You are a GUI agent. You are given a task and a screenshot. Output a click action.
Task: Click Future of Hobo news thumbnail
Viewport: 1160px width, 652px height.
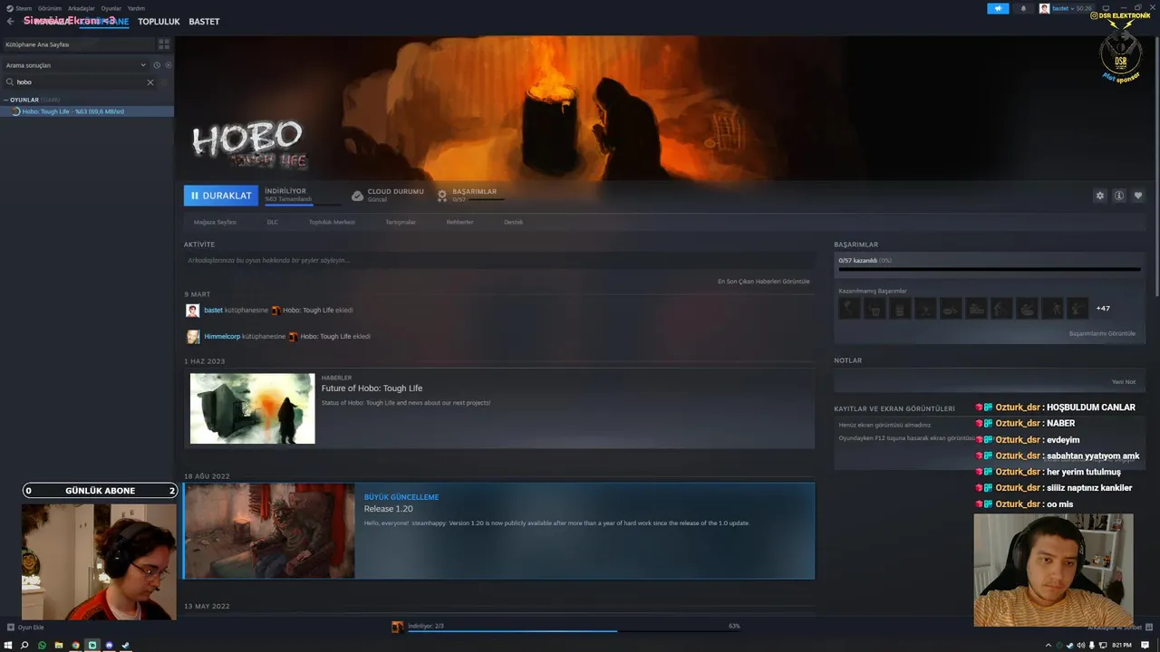tap(252, 408)
